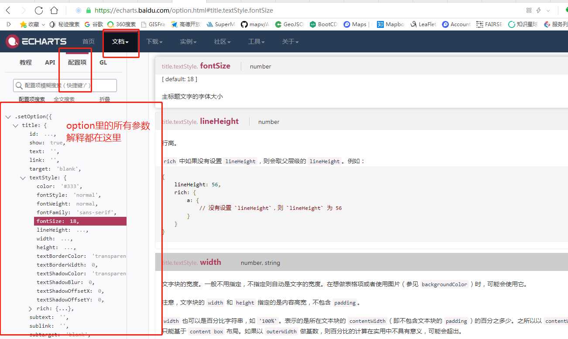Viewport: 568px width, 339px height.
Task: Switch to the 教程 tab
Action: [26, 62]
